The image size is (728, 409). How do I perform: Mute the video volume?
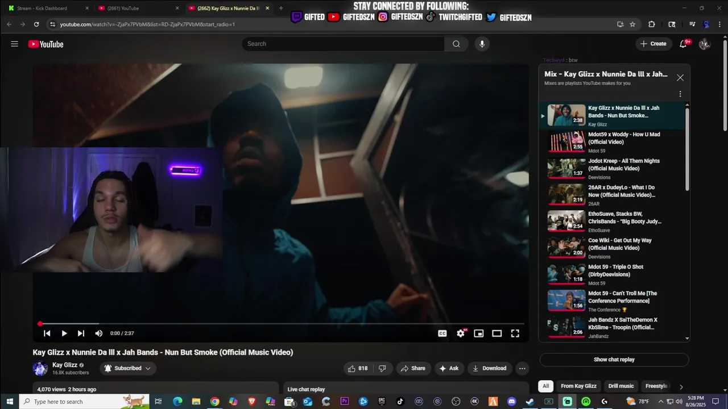98,333
